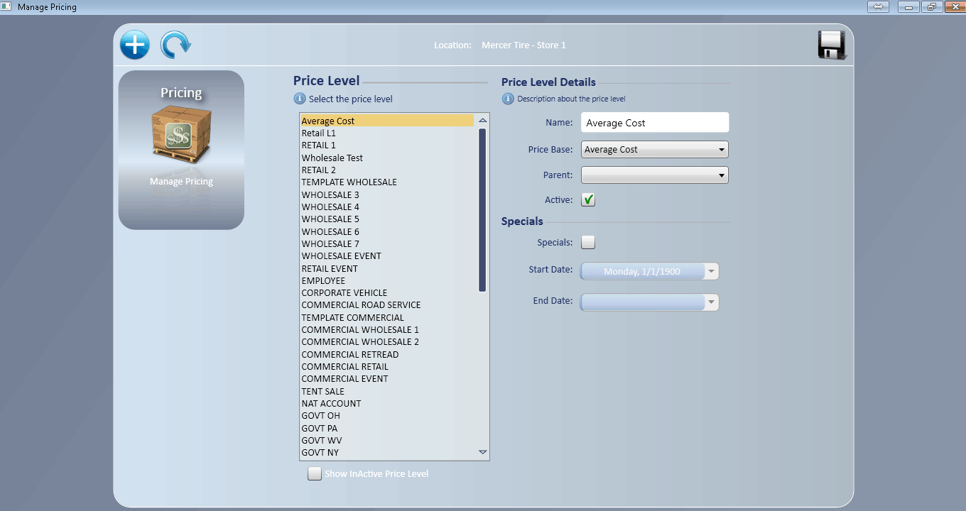The width and height of the screenshot is (966, 511).
Task: Click into the Name input field
Action: [x=655, y=123]
